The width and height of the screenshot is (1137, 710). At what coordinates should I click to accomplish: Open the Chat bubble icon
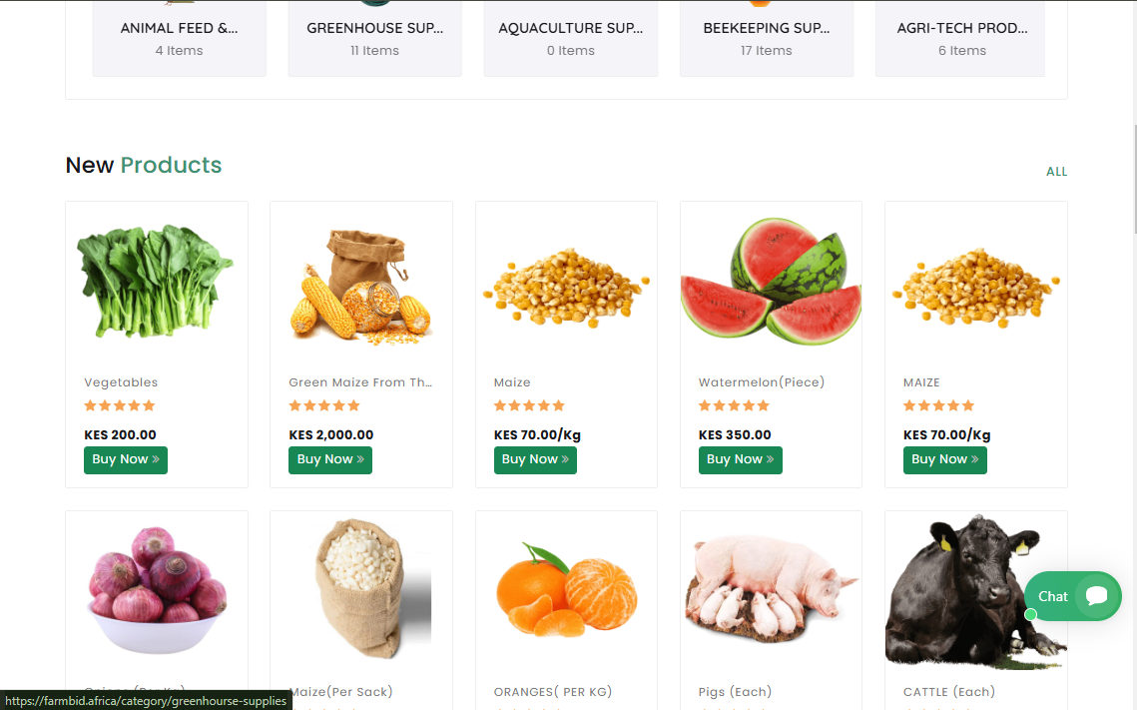pyautogui.click(x=1096, y=596)
